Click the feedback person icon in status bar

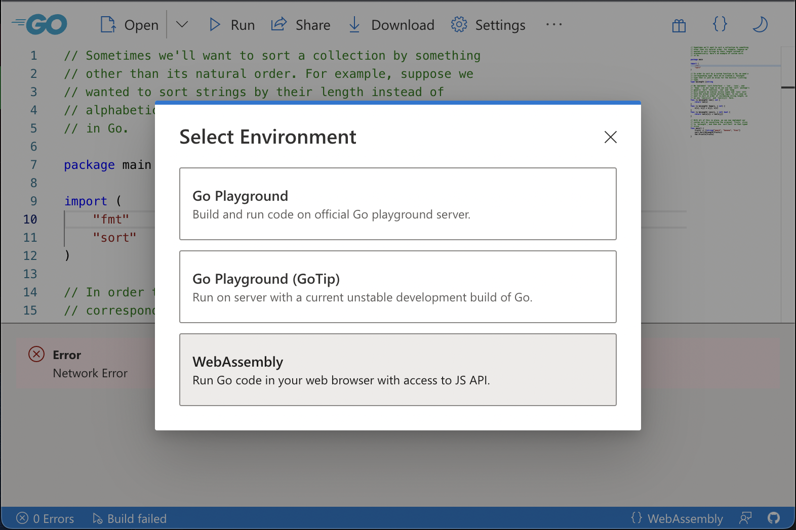(745, 518)
